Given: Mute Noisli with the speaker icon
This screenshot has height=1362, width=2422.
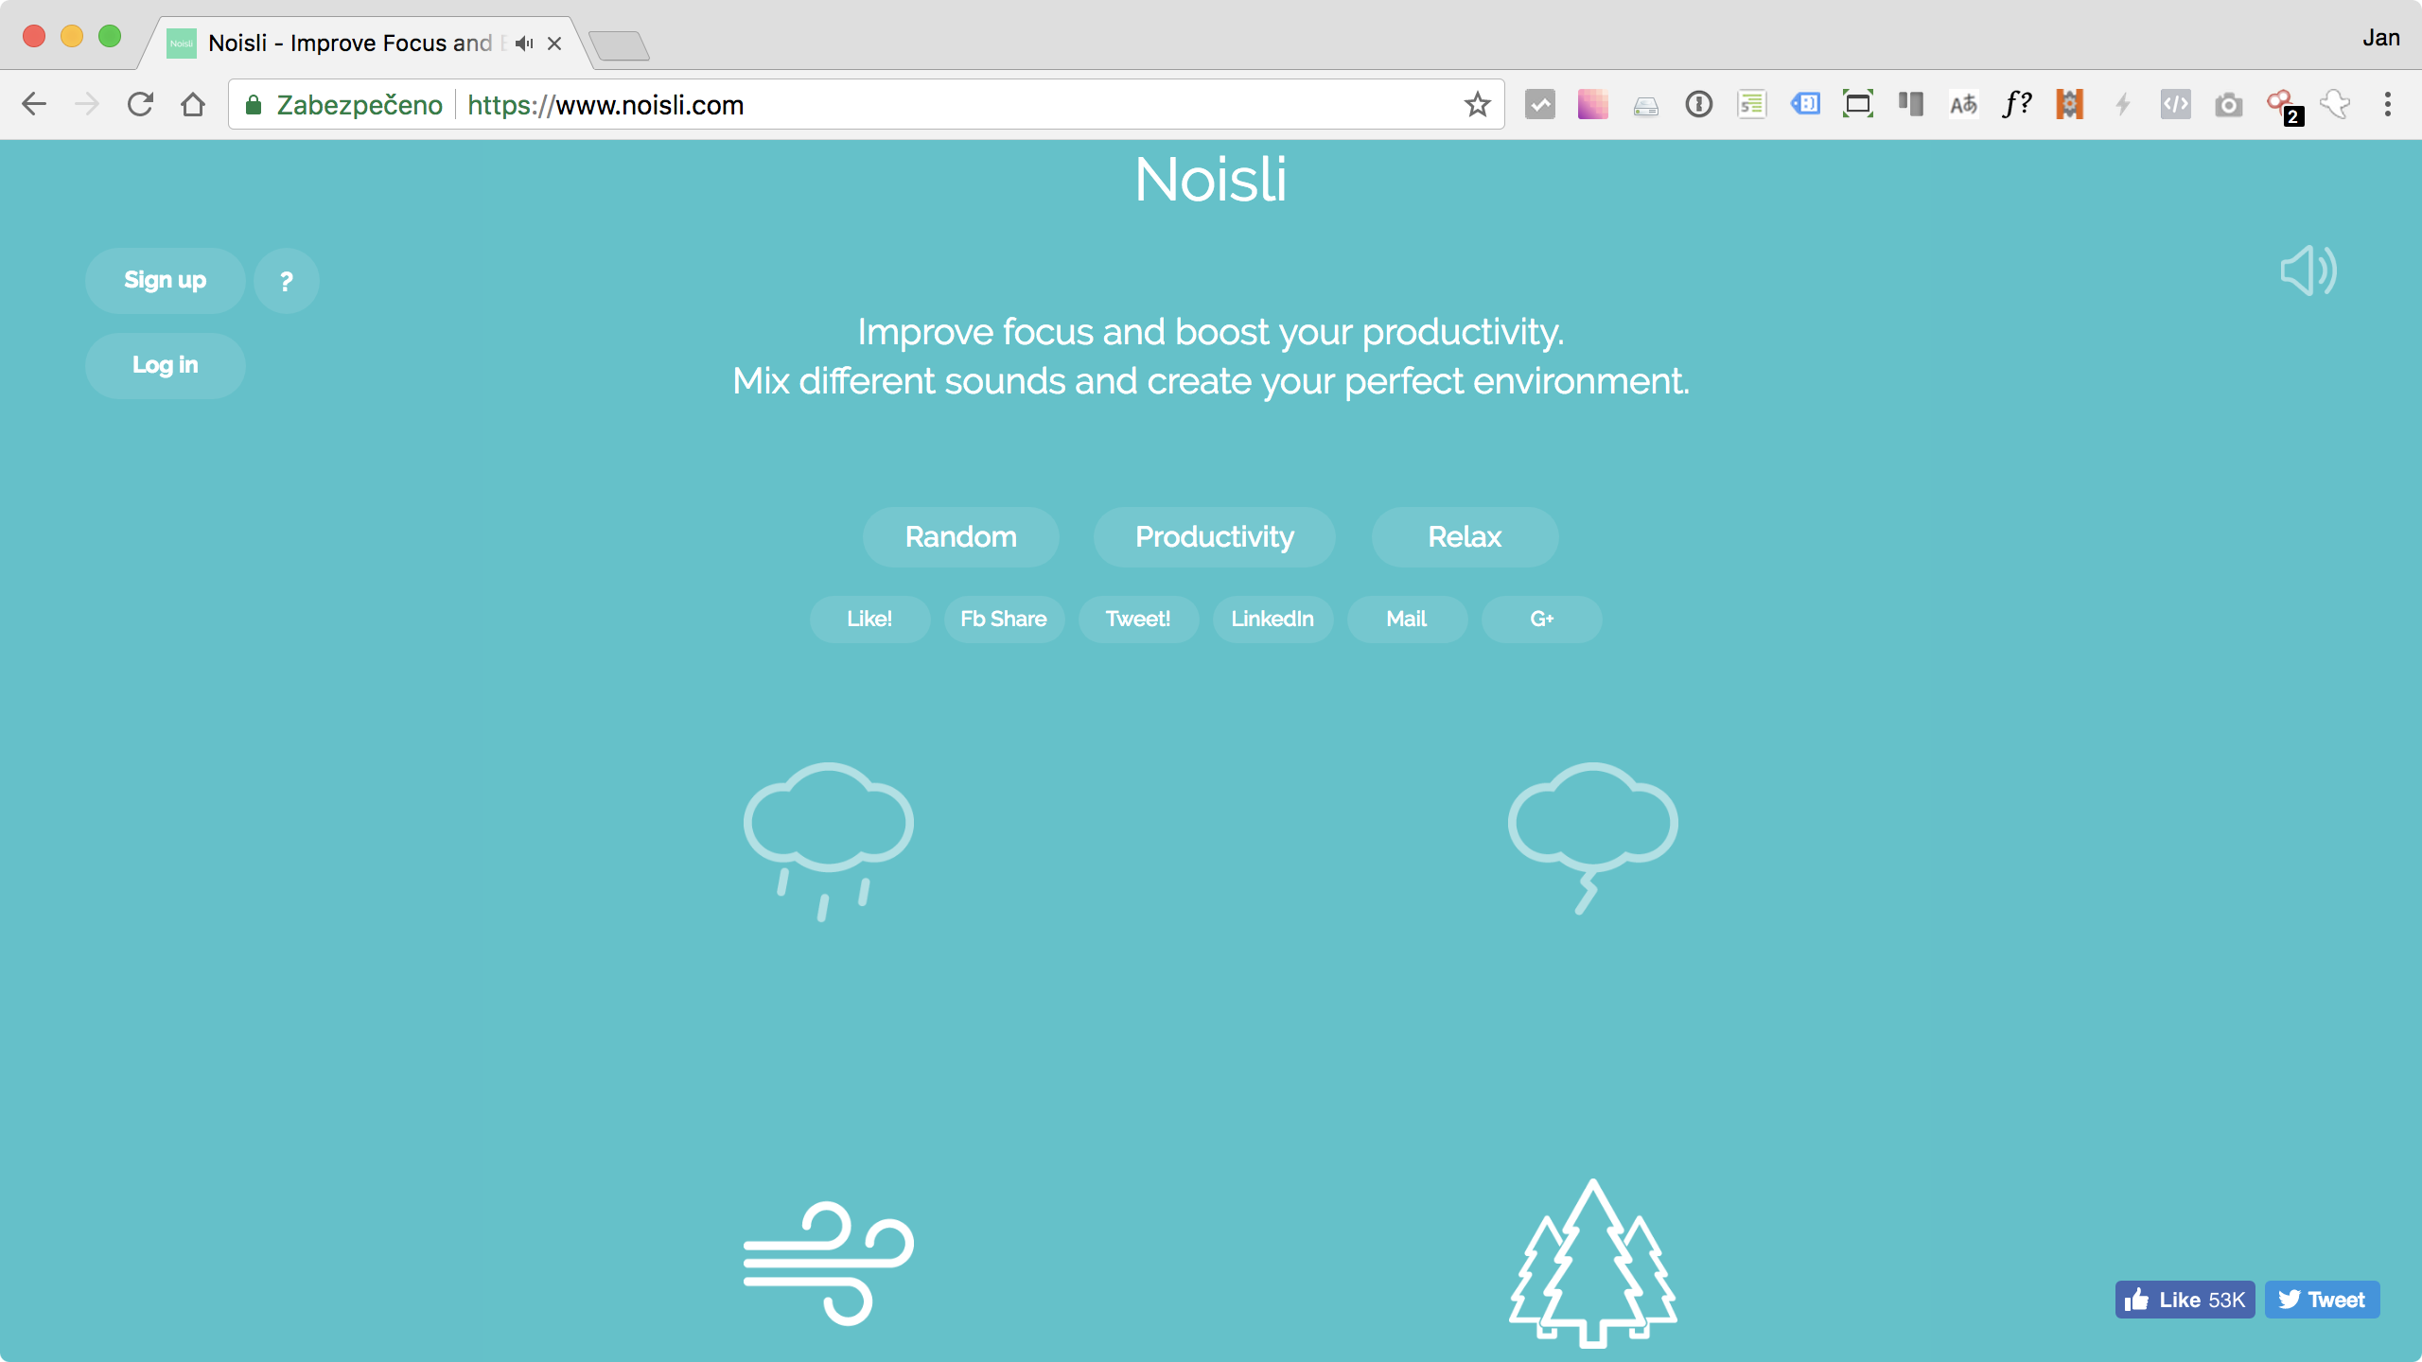Looking at the screenshot, I should point(2307,271).
